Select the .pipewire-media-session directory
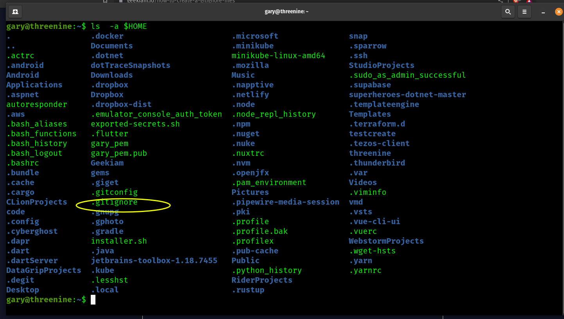 286,202
